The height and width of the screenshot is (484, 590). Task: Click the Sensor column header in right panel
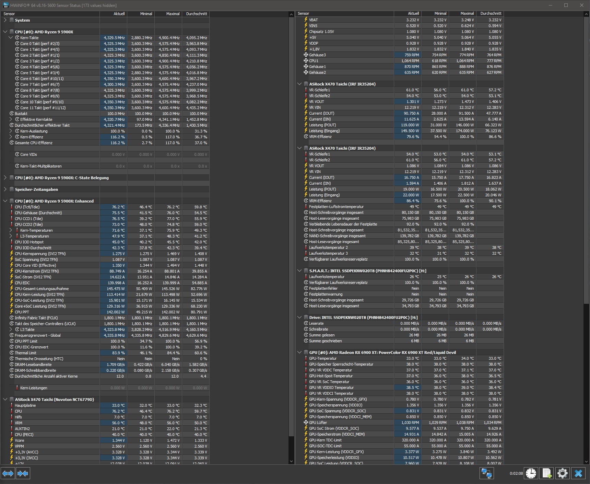tap(345, 14)
